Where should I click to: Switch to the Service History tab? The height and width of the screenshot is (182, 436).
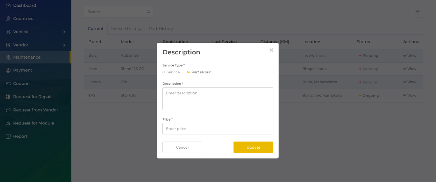pyautogui.click(x=126, y=29)
